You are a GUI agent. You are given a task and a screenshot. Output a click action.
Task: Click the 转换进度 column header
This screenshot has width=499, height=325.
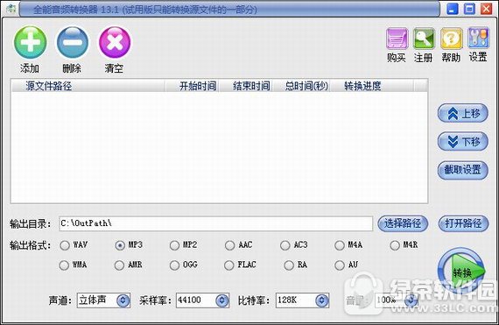372,86
